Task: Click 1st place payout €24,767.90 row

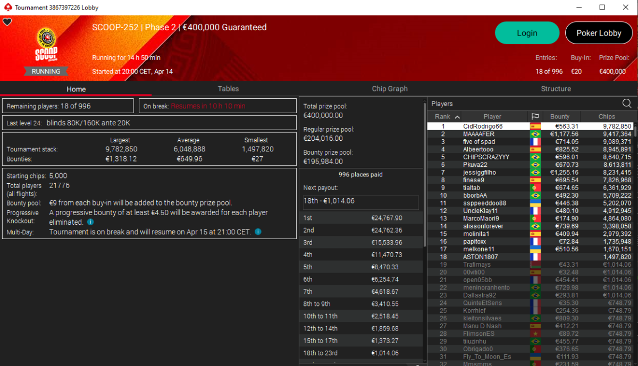Action: point(361,218)
